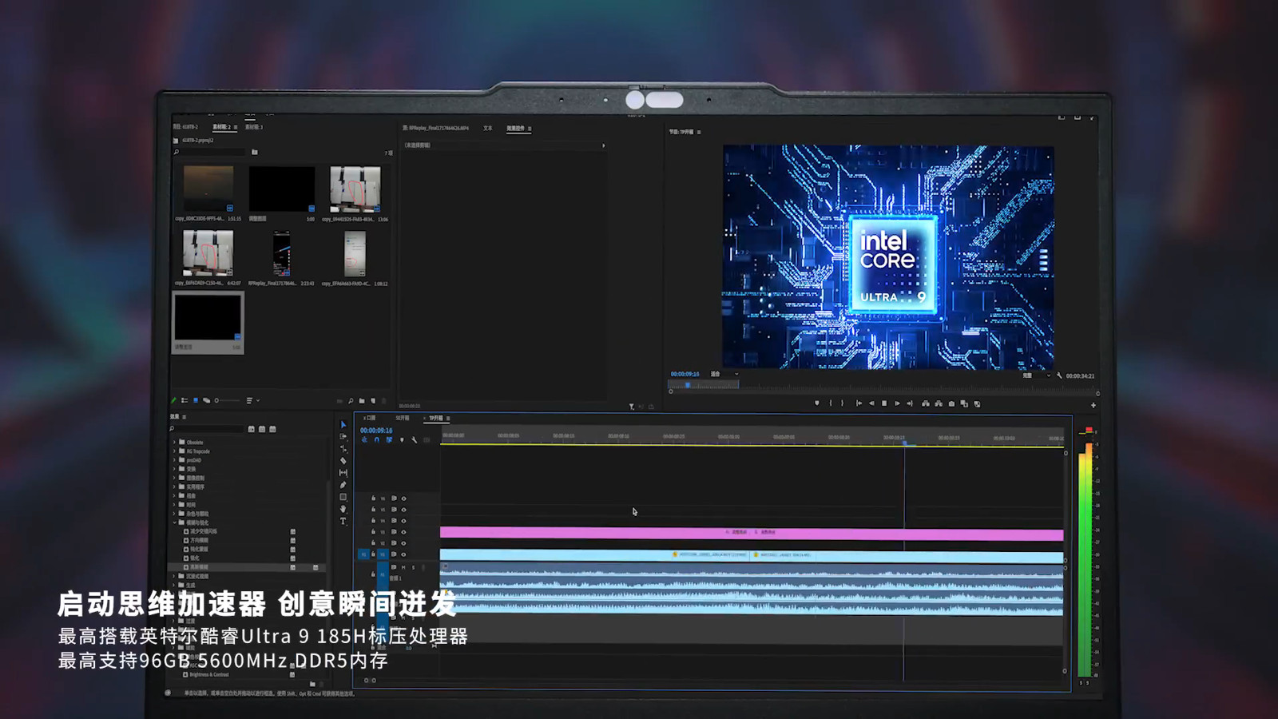The image size is (1278, 719).
Task: Adjust project thumbnail zoom slider
Action: tap(228, 400)
